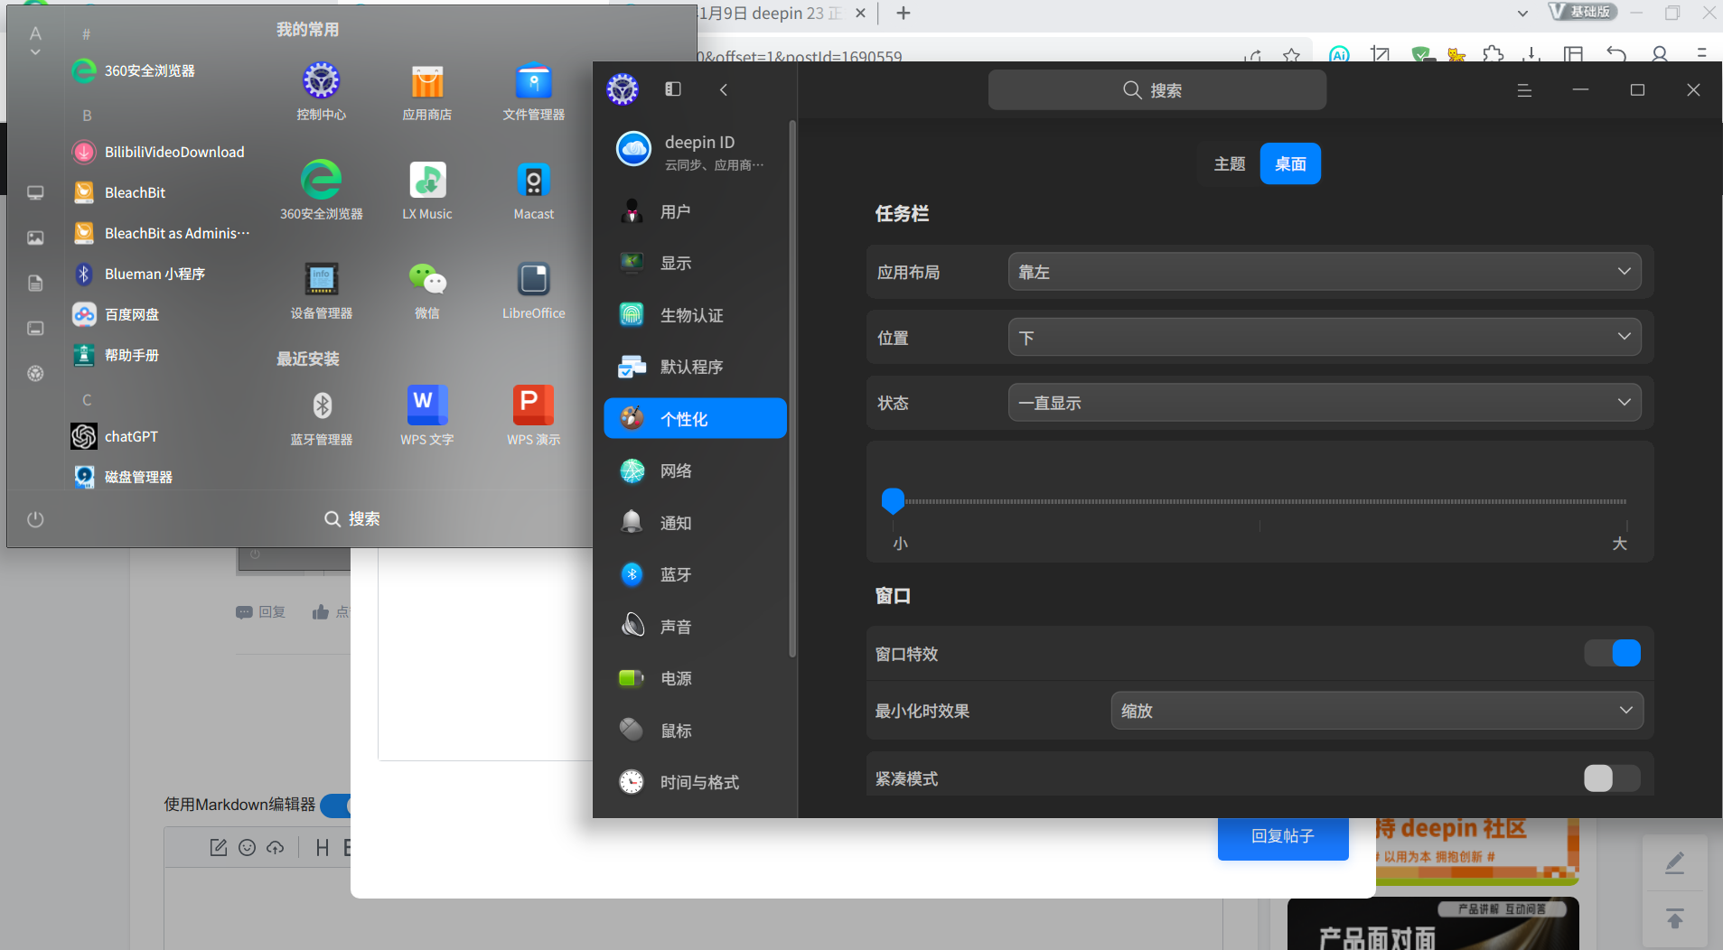The width and height of the screenshot is (1723, 950).
Task: Expand the 位置 dropdown
Action: (1325, 338)
